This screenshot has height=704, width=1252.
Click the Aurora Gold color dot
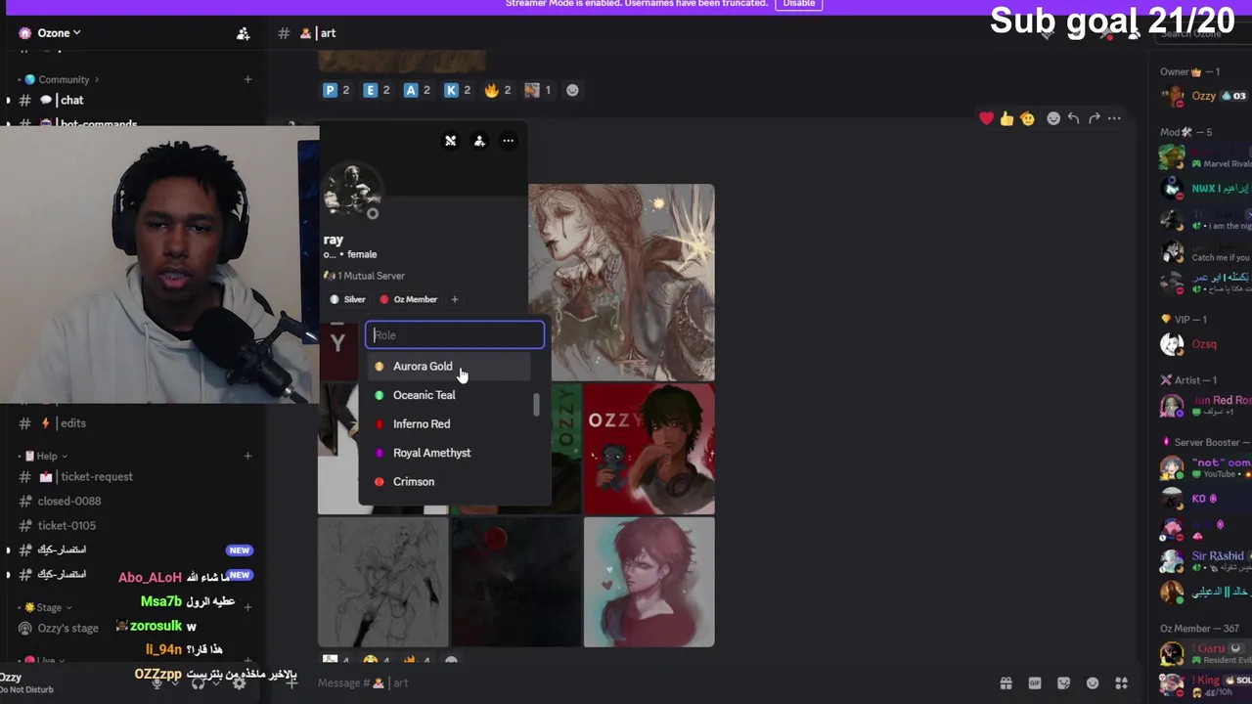coord(380,367)
